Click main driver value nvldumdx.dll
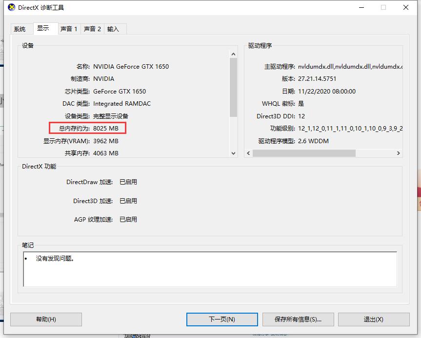 coord(350,66)
